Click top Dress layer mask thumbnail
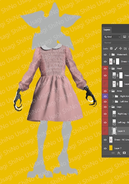The width and height of the screenshot is (129, 184). pos(117,62)
